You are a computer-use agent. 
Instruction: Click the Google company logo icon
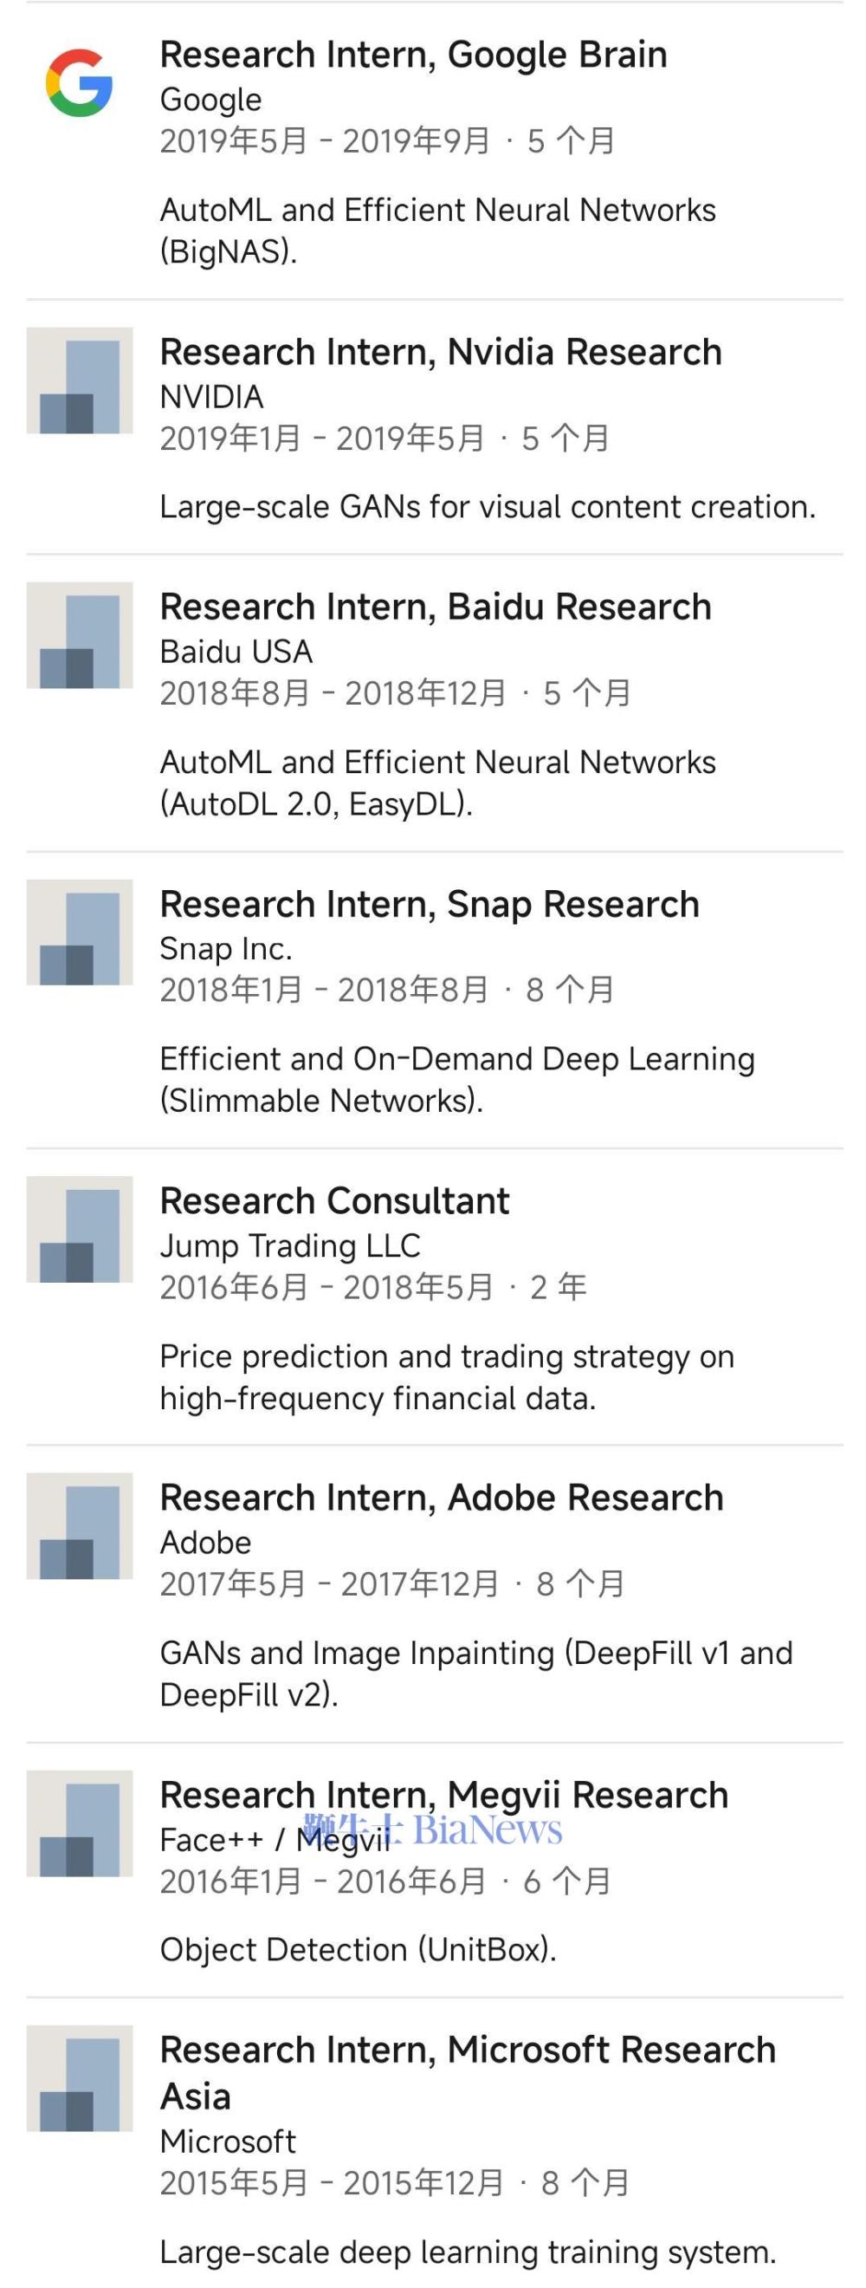point(79,83)
